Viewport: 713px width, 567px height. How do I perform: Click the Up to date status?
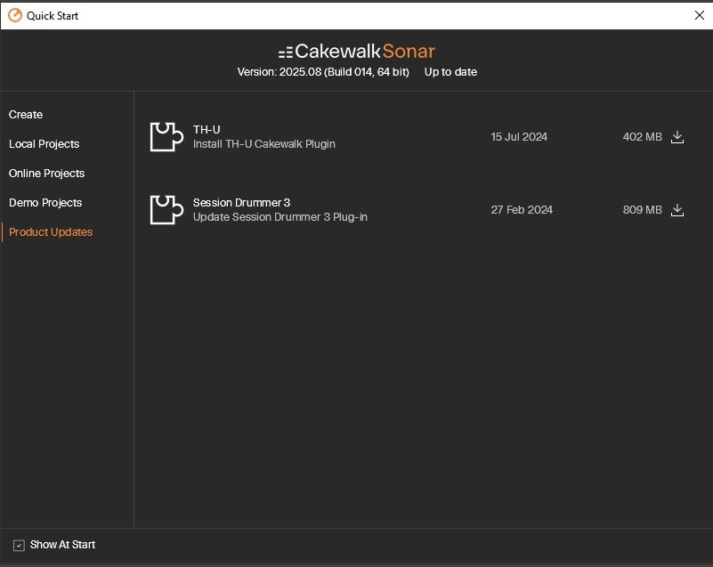[x=450, y=72]
